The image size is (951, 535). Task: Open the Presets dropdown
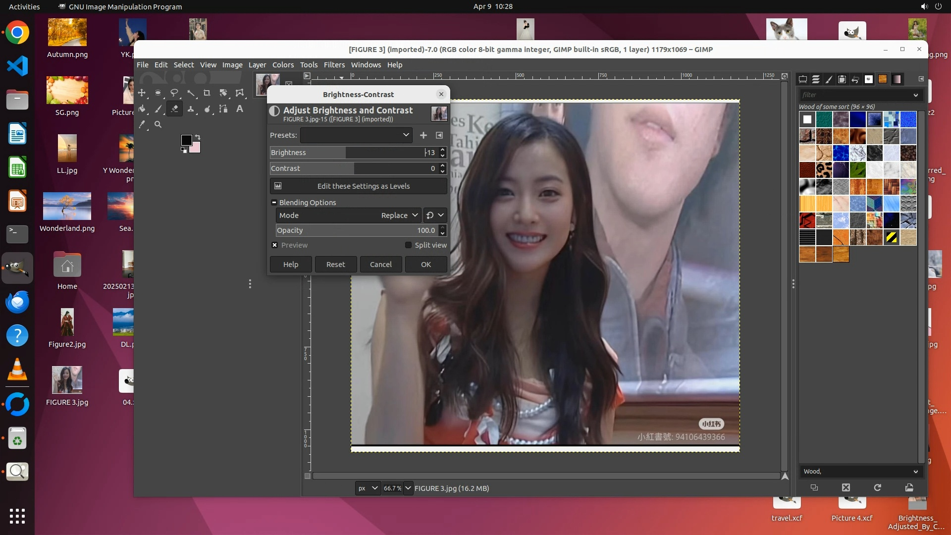(x=356, y=135)
